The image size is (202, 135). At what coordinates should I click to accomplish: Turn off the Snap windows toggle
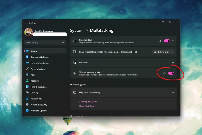click(167, 41)
